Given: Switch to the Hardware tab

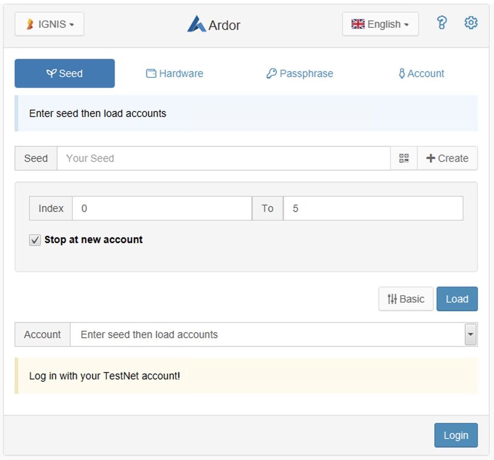Looking at the screenshot, I should [174, 73].
